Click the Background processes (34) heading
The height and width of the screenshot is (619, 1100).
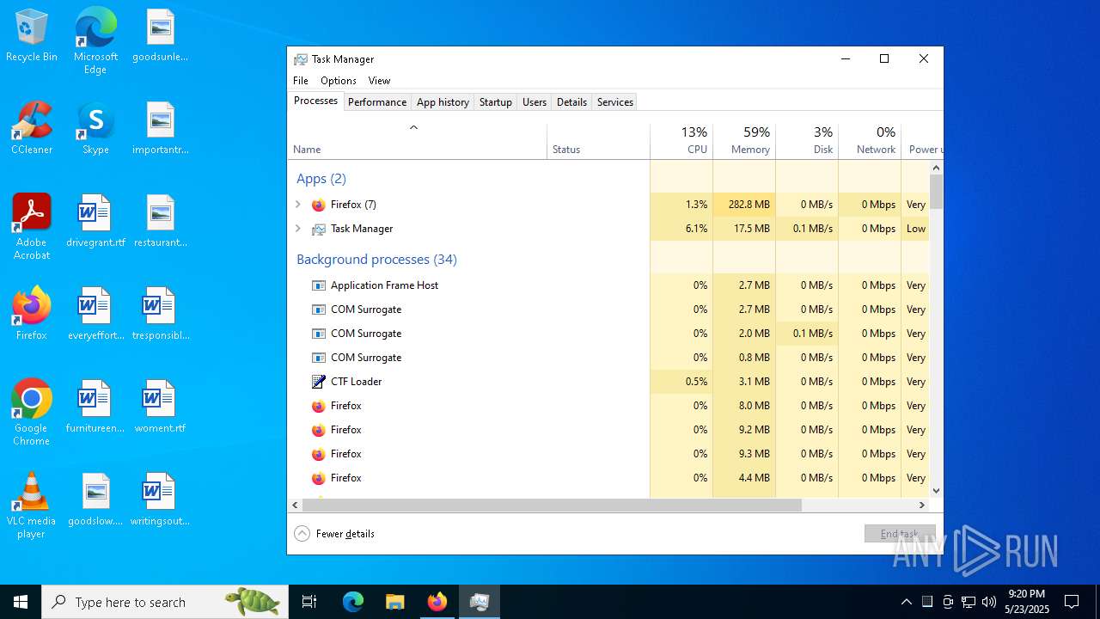coord(376,260)
